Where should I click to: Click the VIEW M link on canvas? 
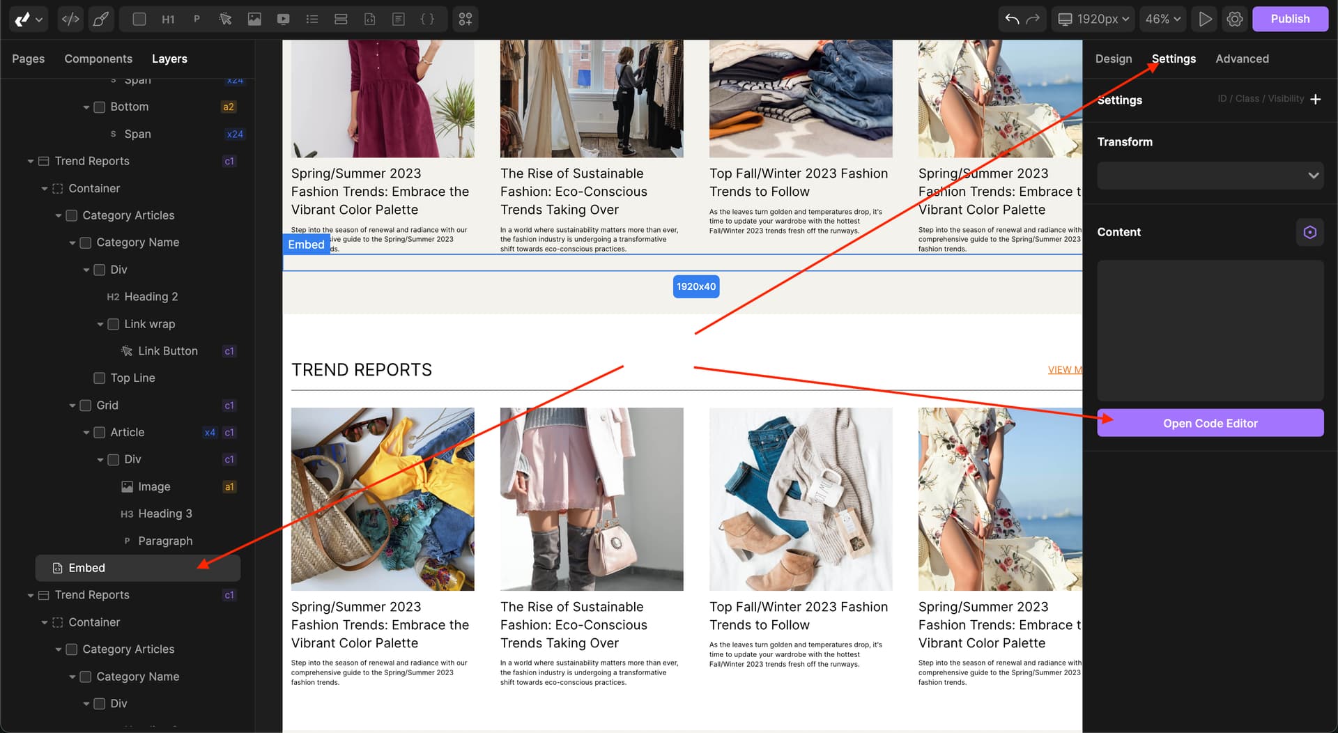pyautogui.click(x=1064, y=370)
